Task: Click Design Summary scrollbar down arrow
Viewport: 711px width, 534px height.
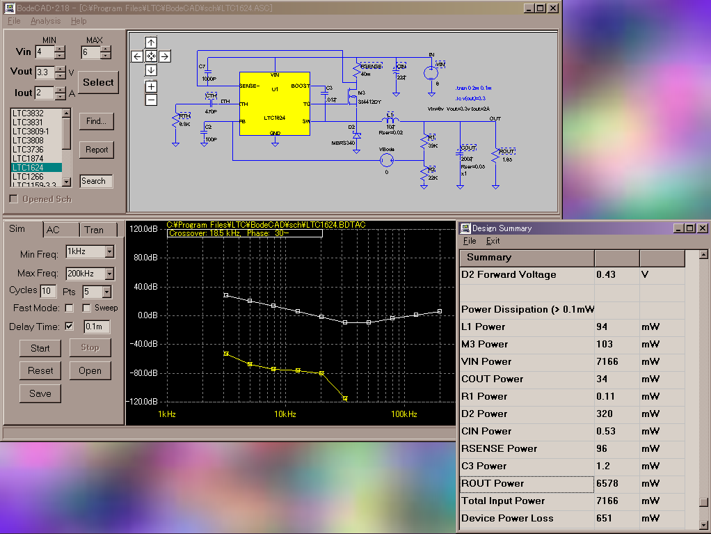Action: click(x=703, y=526)
